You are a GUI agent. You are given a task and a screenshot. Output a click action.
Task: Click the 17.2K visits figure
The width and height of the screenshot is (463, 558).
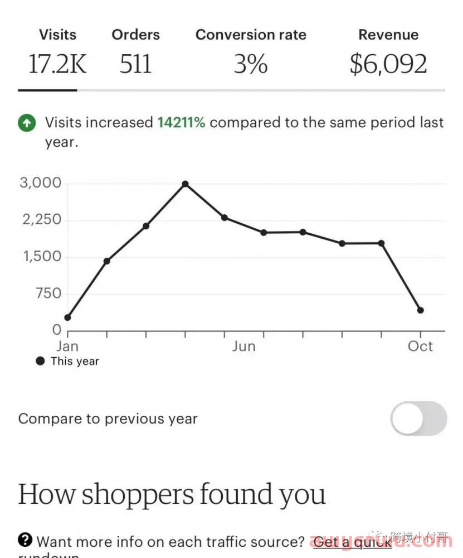pyautogui.click(x=57, y=64)
